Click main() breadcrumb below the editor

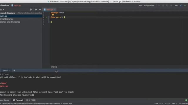(54, 67)
